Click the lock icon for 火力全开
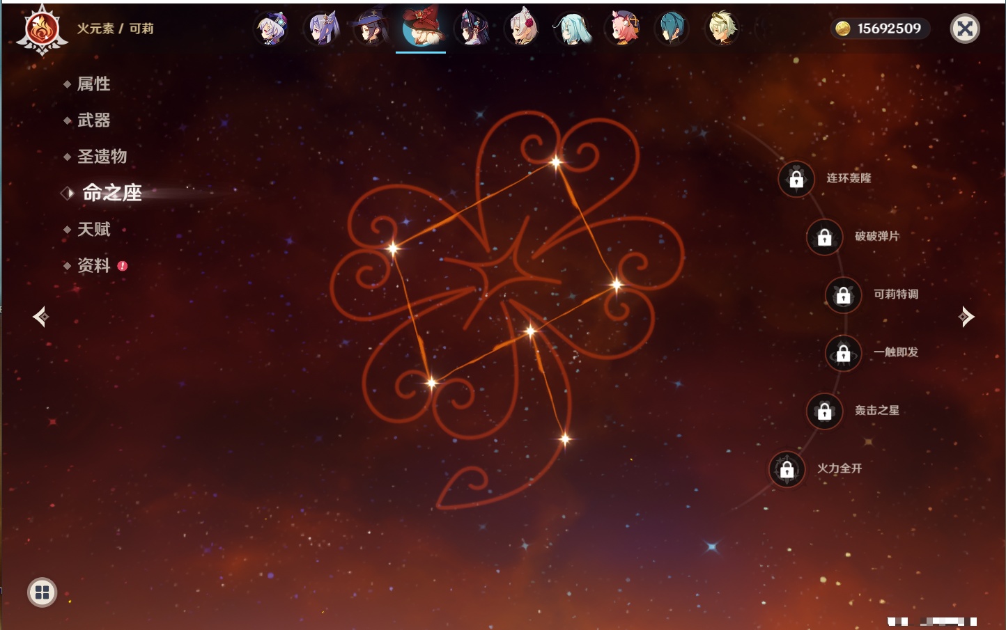Screen dimensions: 1006x630 tap(787, 469)
